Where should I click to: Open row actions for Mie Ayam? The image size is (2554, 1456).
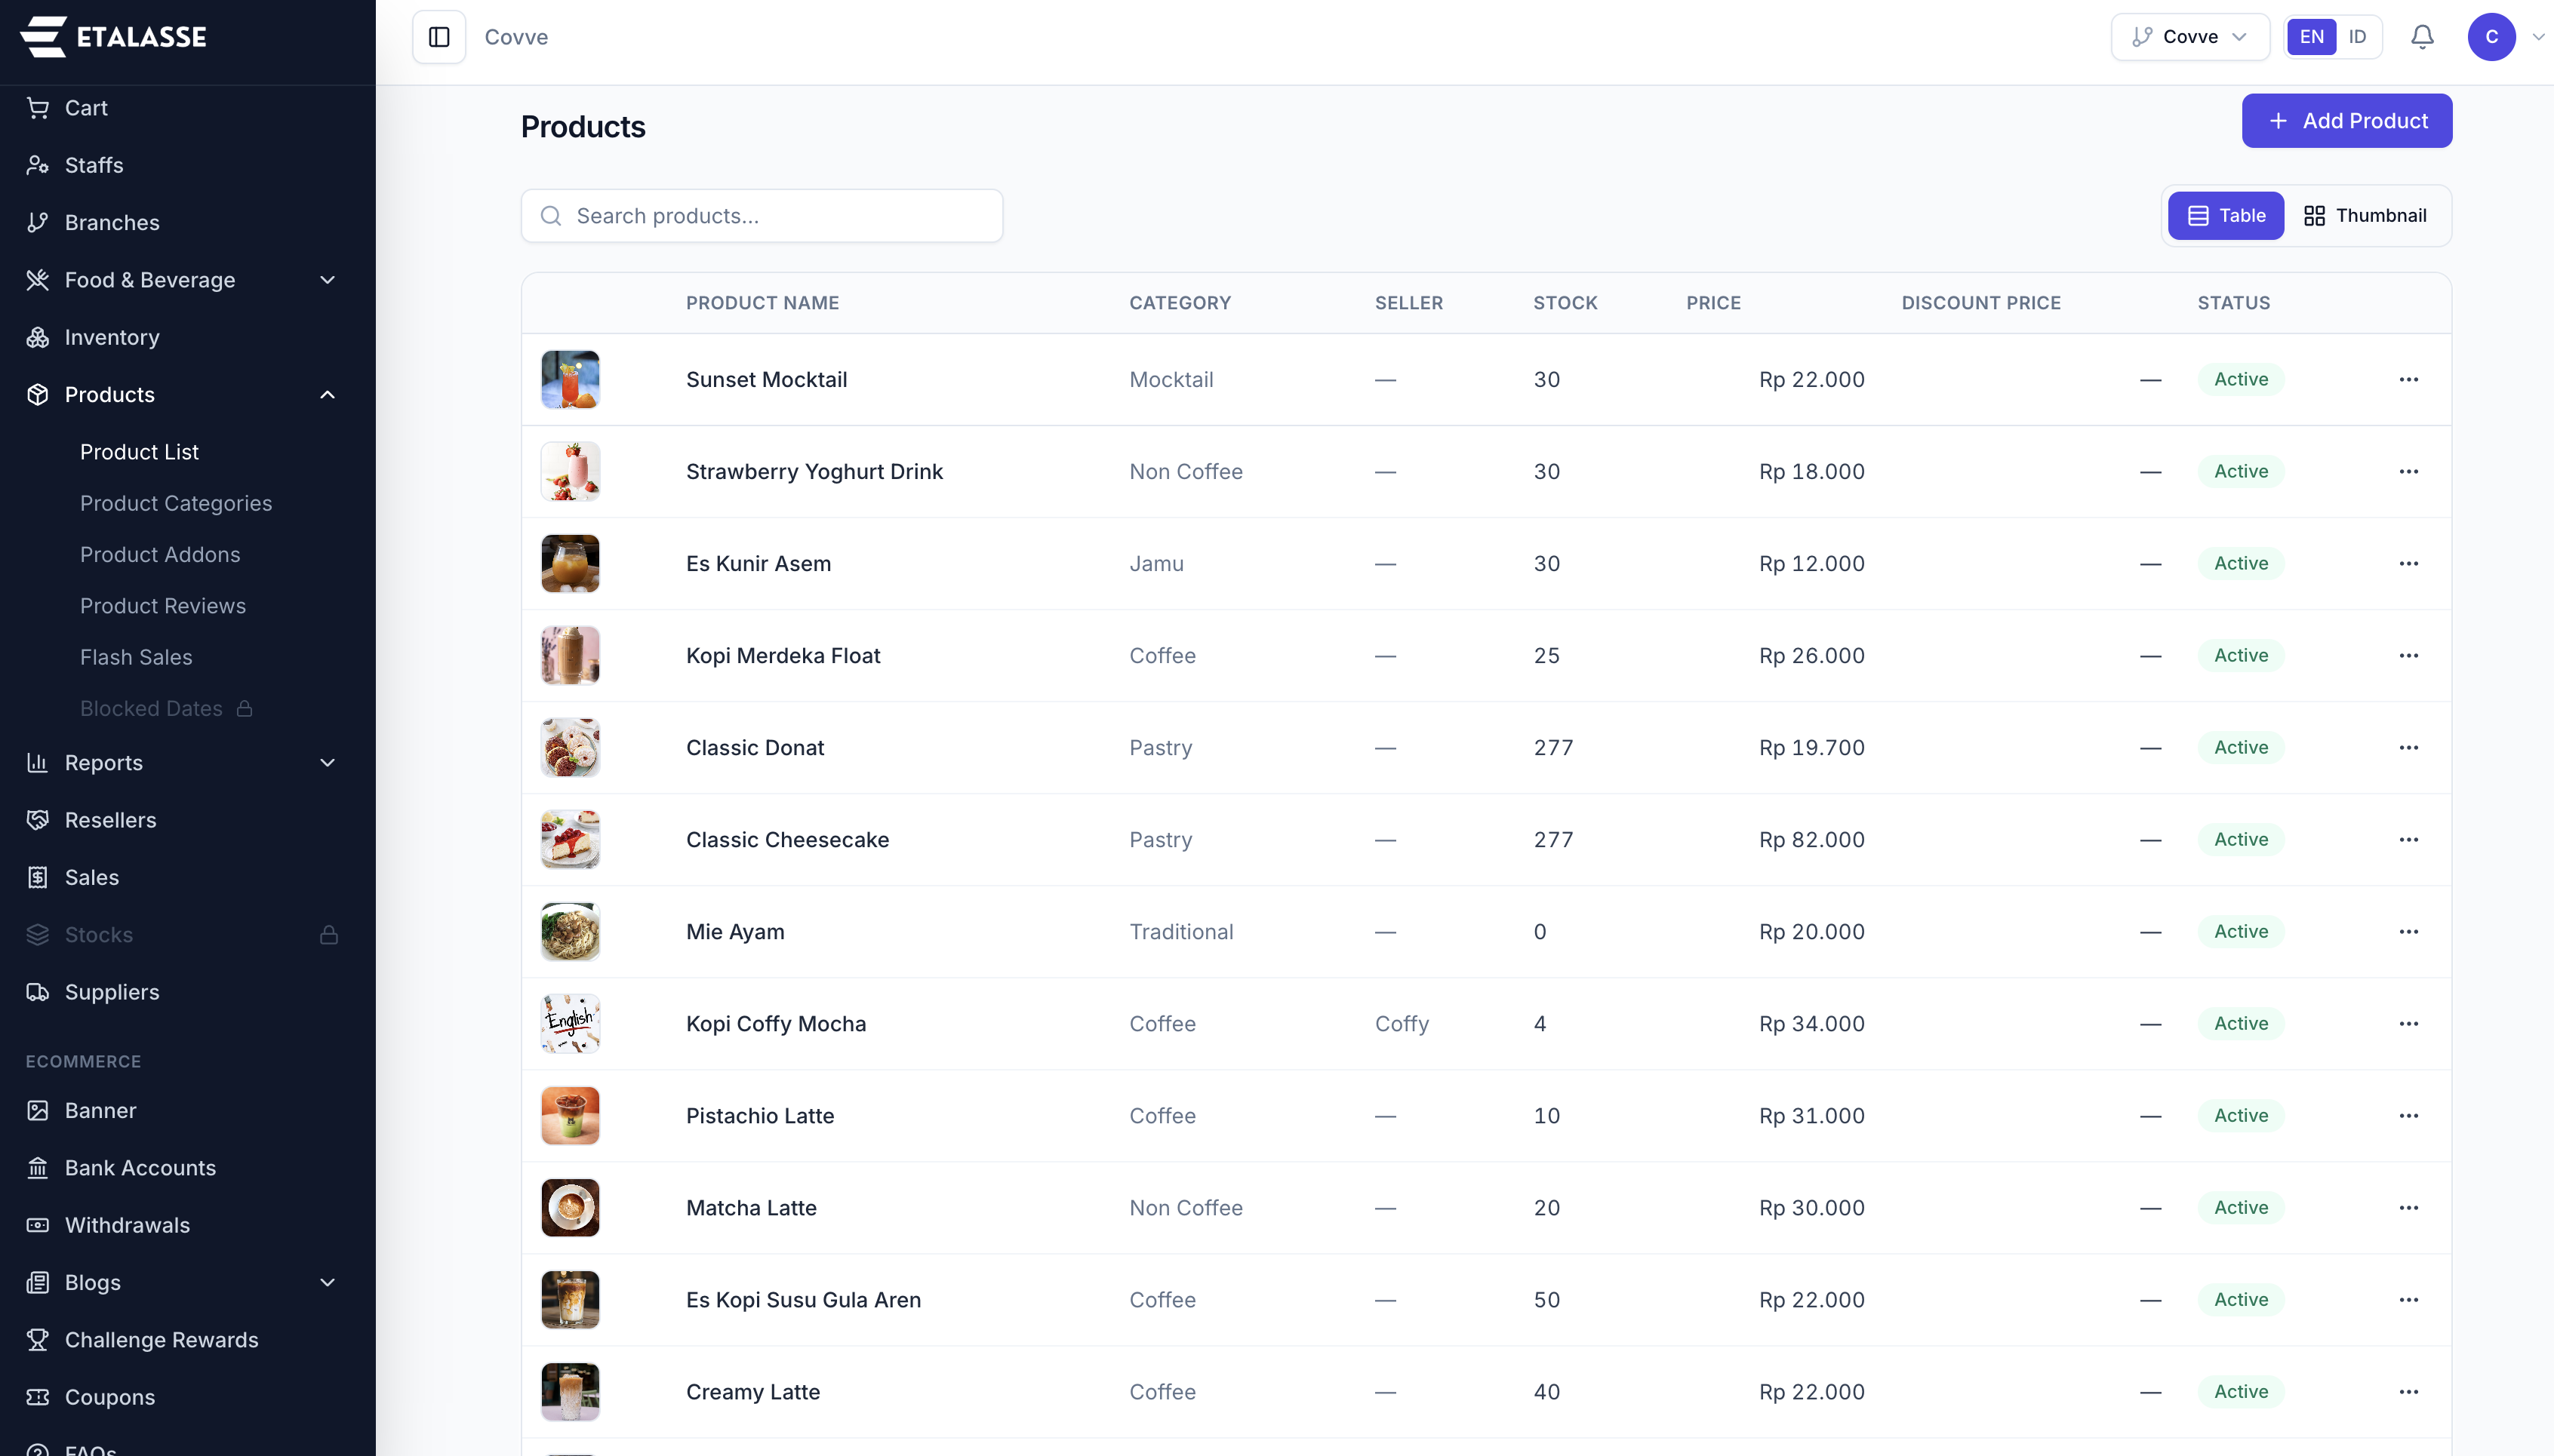(2408, 931)
